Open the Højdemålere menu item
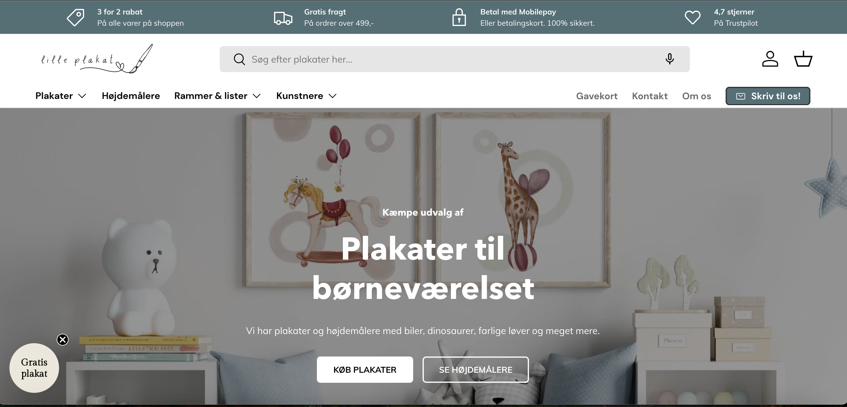The height and width of the screenshot is (407, 847). click(131, 96)
